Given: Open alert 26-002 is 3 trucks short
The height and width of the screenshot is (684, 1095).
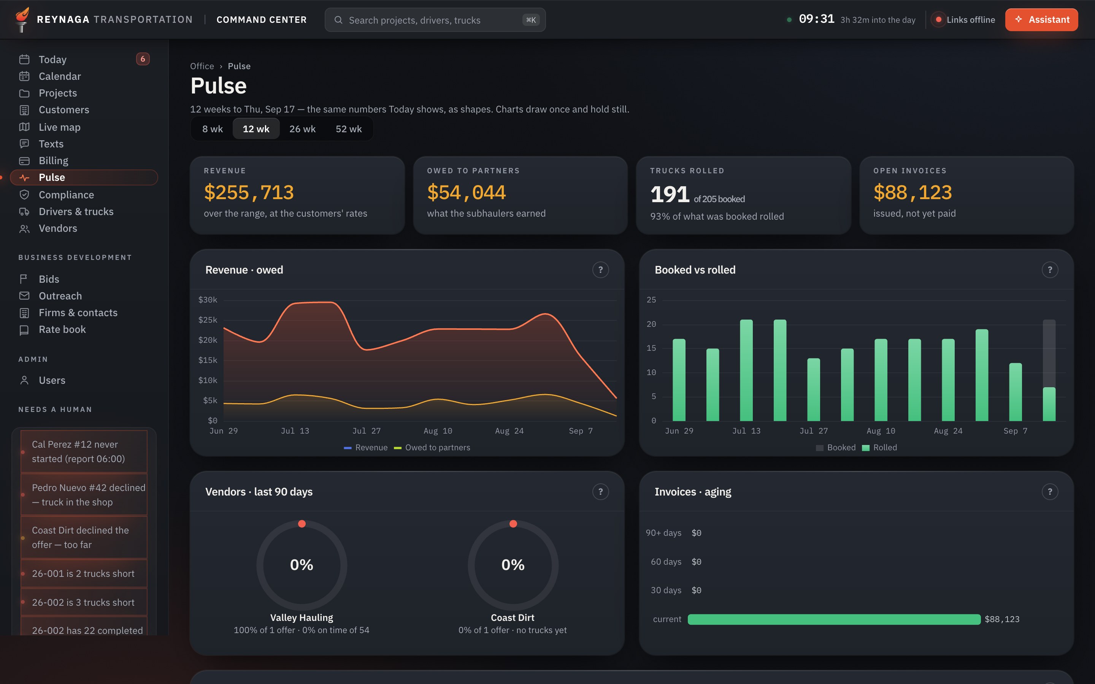Looking at the screenshot, I should pyautogui.click(x=84, y=603).
